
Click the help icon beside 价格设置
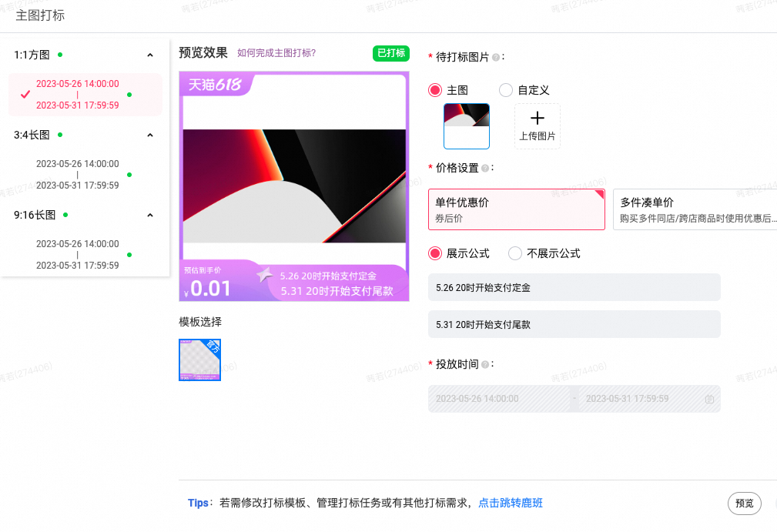[485, 169]
